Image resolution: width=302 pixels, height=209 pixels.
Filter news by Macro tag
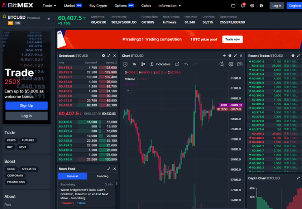[x=81, y=203]
